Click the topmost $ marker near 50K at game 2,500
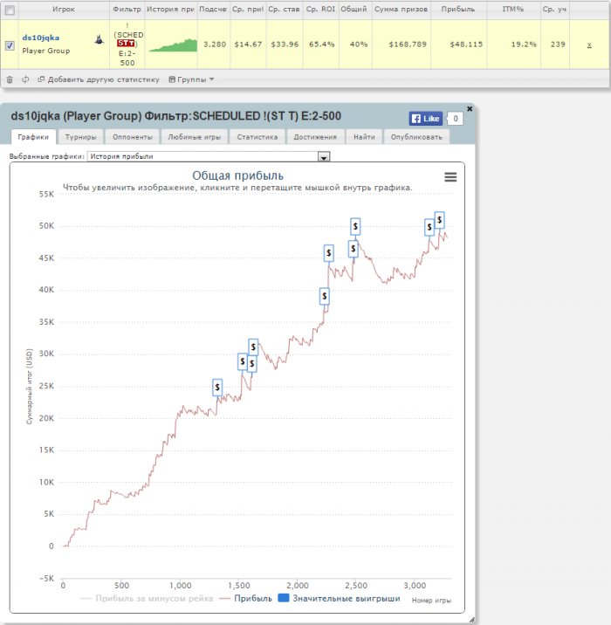This screenshot has width=611, height=625. click(355, 226)
